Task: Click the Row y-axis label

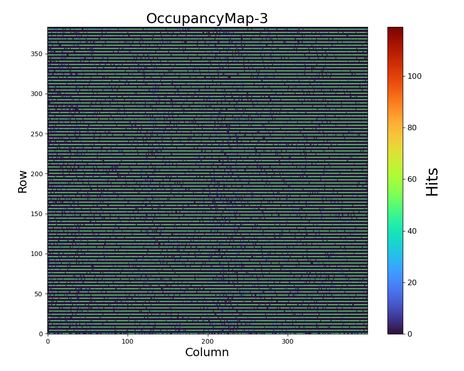Action: pyautogui.click(x=23, y=181)
